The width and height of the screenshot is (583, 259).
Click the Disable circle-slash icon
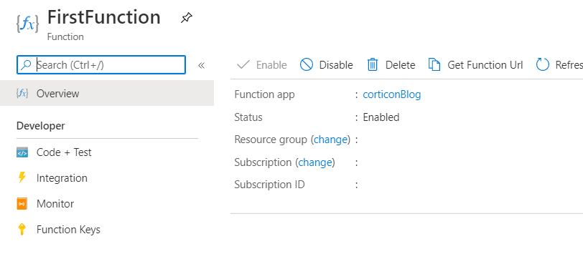(x=307, y=65)
